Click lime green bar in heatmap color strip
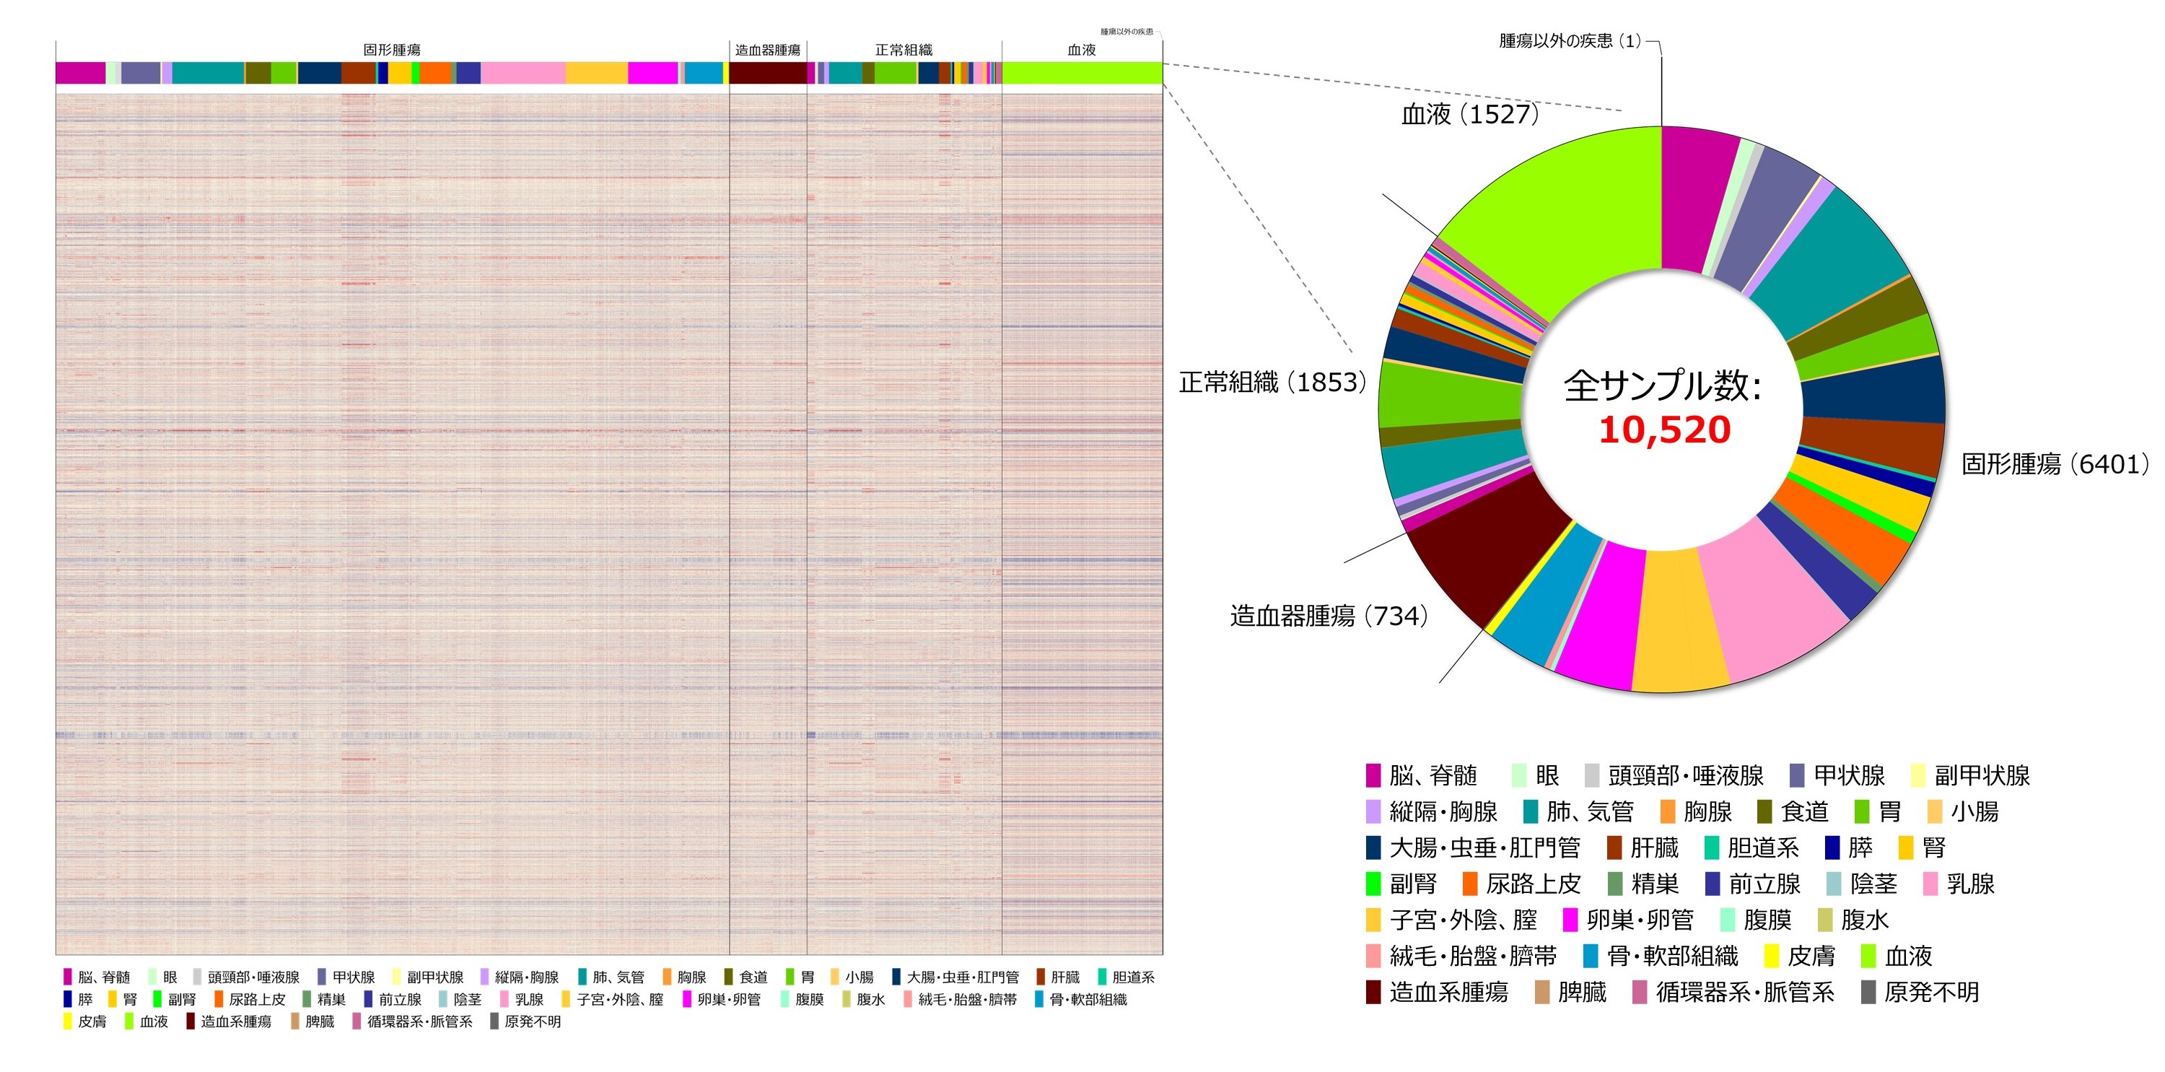Screen dimensions: 2165x1072 (x=1082, y=73)
